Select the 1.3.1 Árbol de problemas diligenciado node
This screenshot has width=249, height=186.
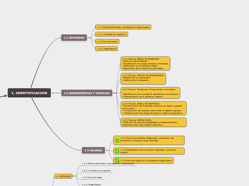tap(149, 140)
